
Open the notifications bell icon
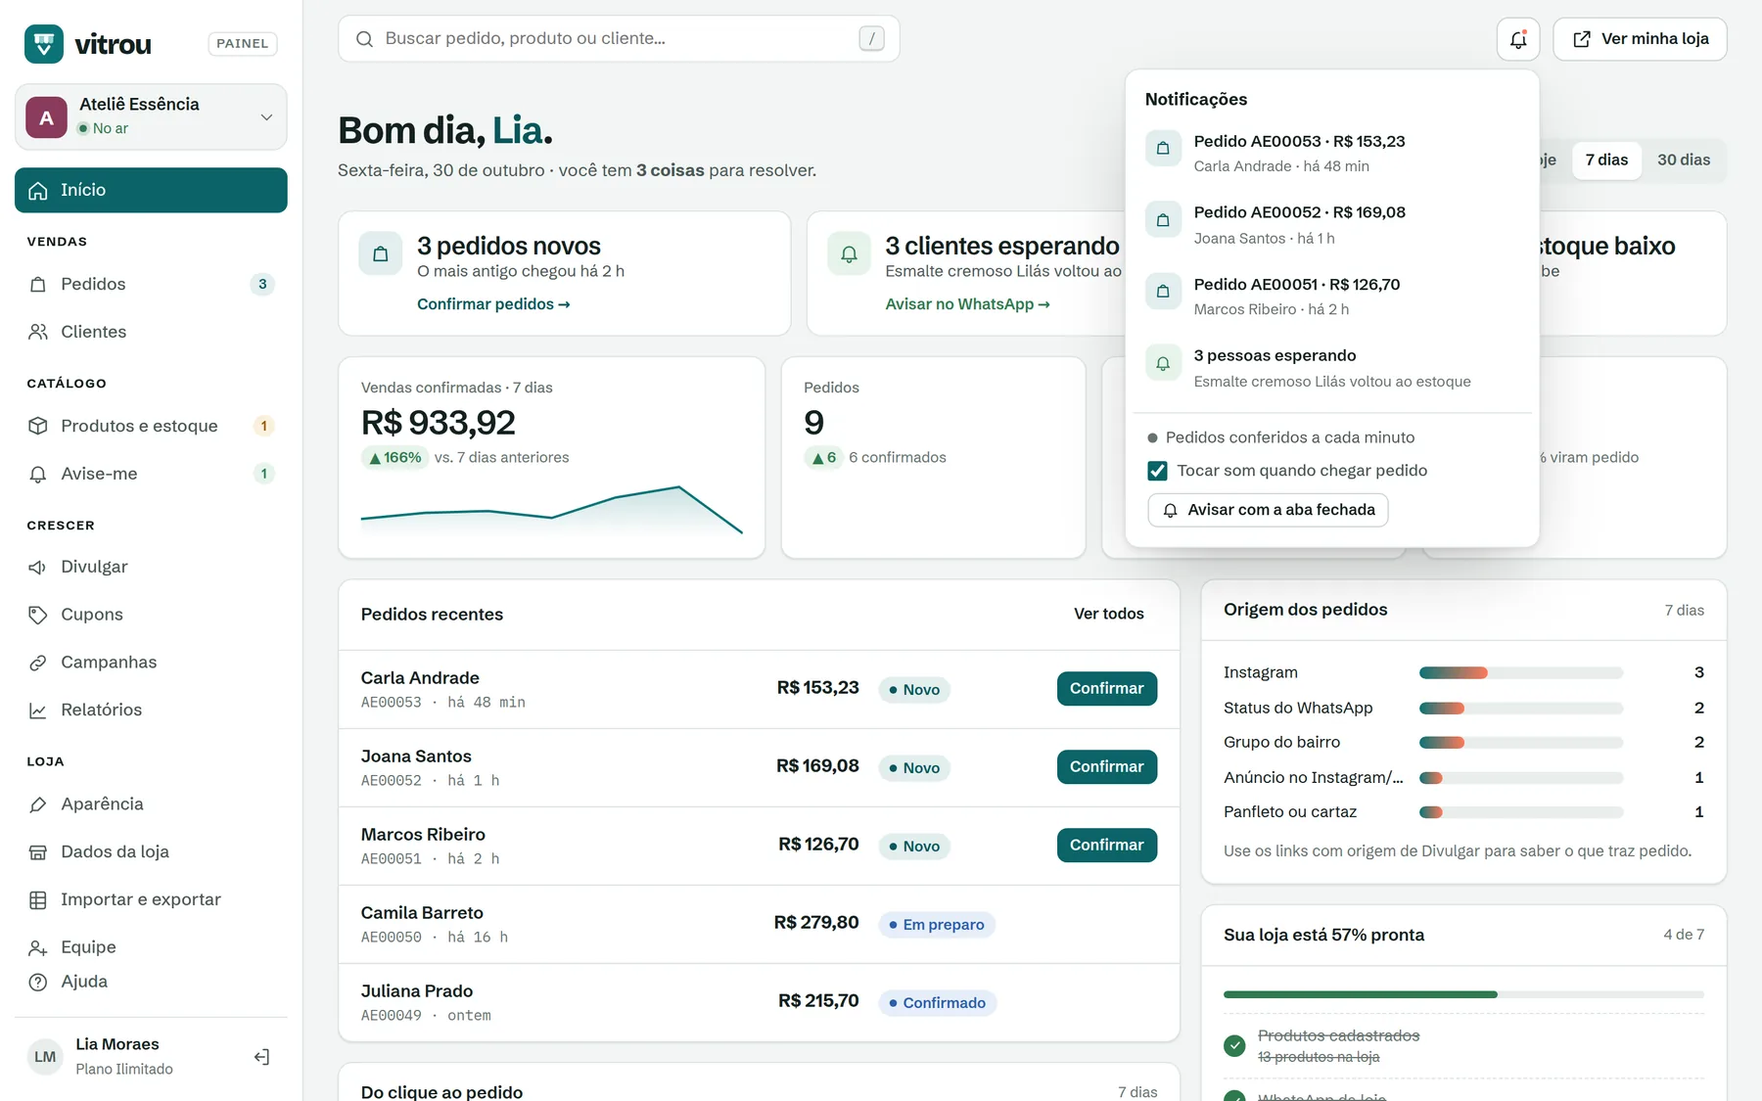pyautogui.click(x=1518, y=39)
